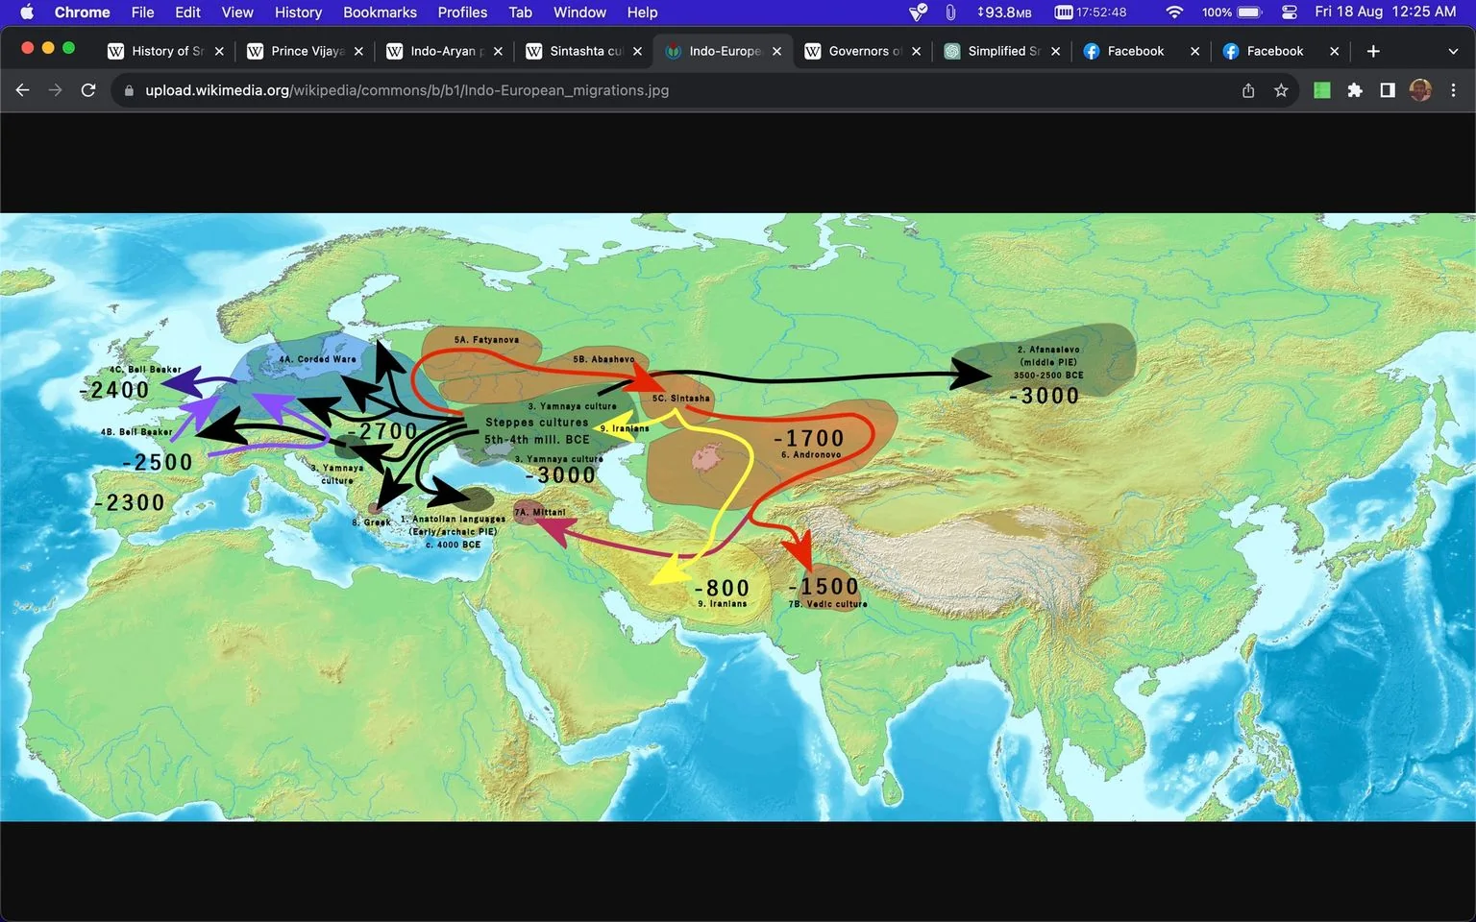Reload the page with the refresh icon
Screen dimensions: 1476x922
click(88, 90)
